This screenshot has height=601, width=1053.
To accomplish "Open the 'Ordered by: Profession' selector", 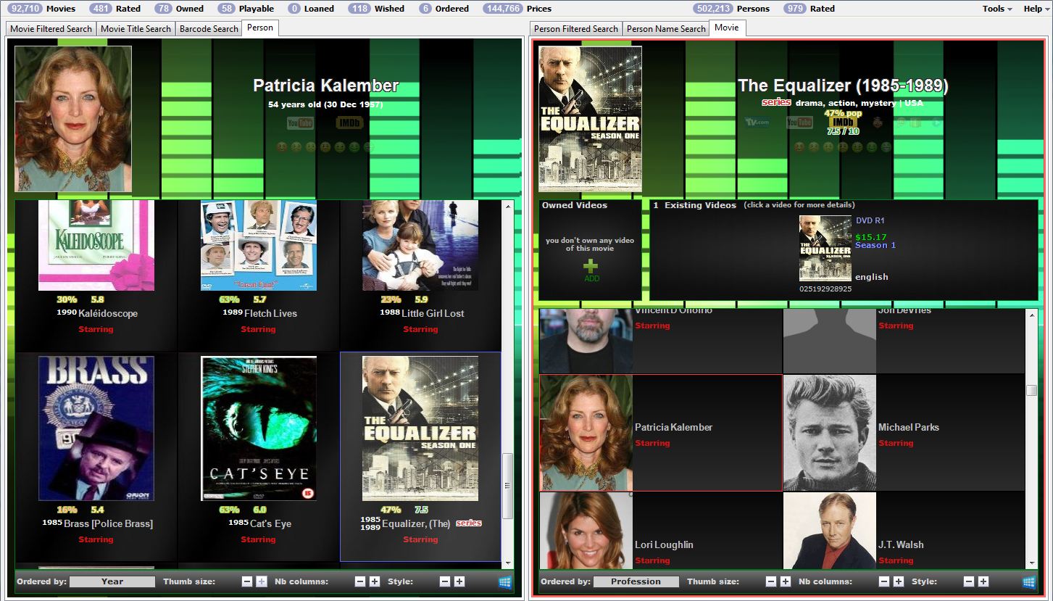I will pyautogui.click(x=636, y=581).
